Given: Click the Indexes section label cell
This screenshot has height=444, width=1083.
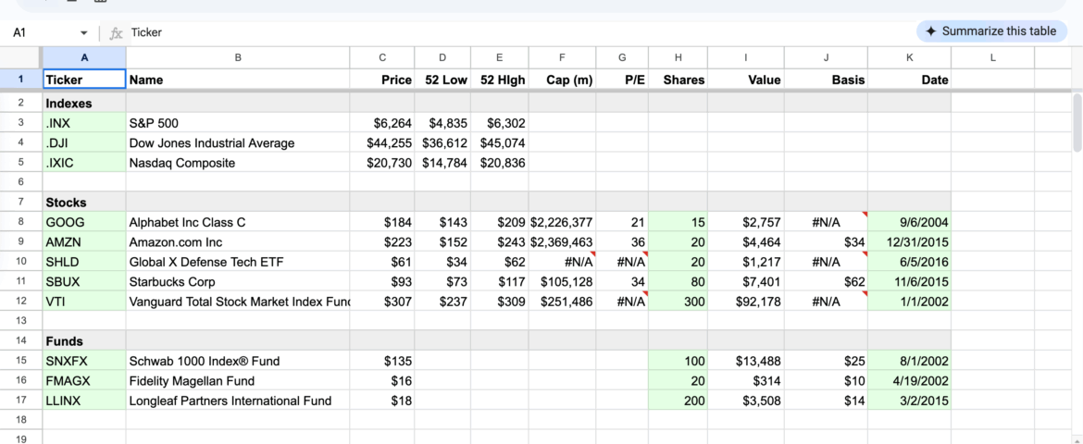Looking at the screenshot, I should click(84, 104).
